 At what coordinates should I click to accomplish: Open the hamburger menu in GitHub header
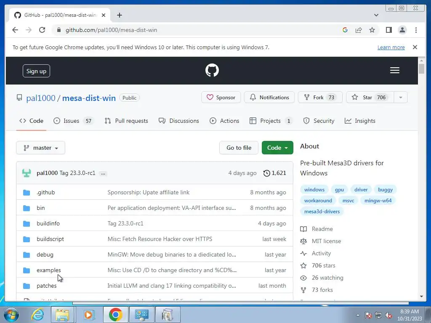coord(394,70)
